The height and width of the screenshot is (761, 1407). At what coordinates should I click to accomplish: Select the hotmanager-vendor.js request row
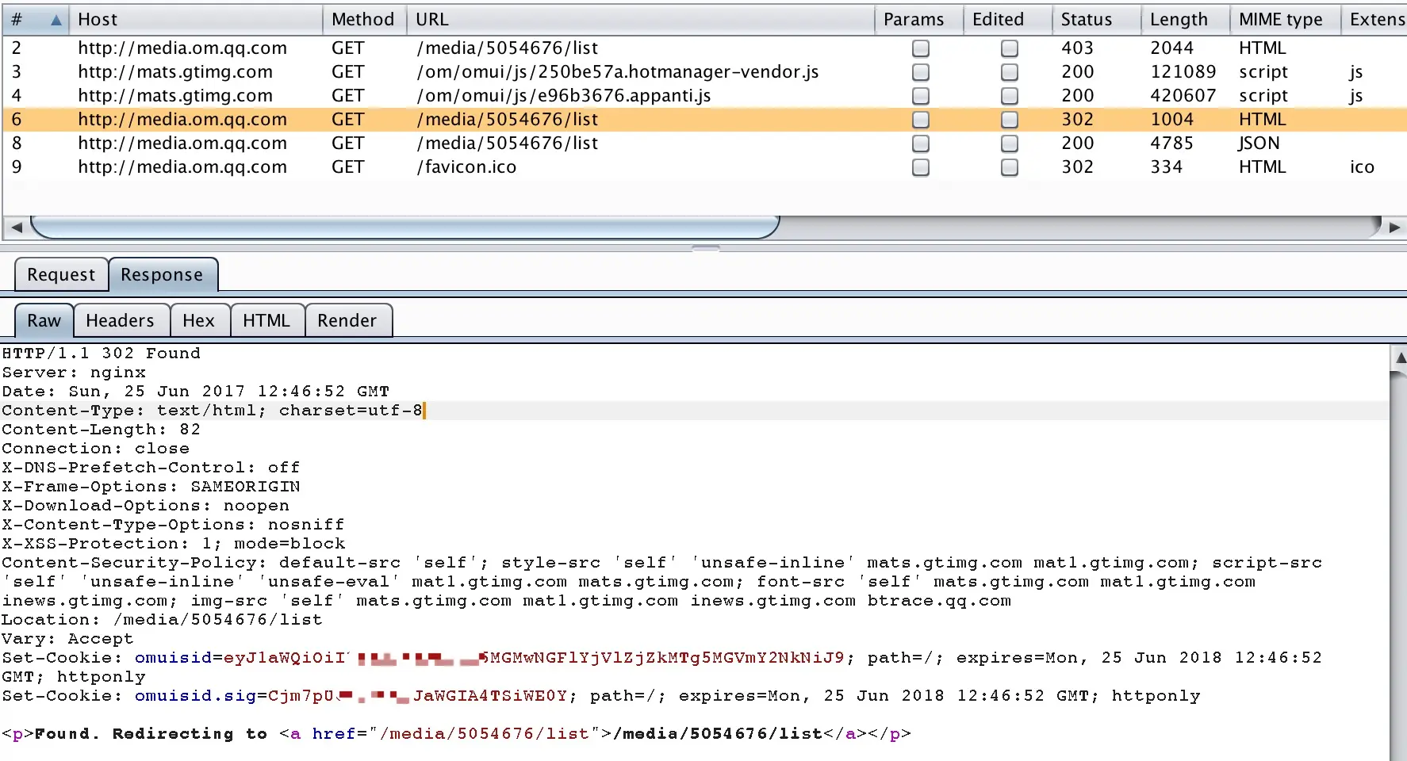click(703, 72)
